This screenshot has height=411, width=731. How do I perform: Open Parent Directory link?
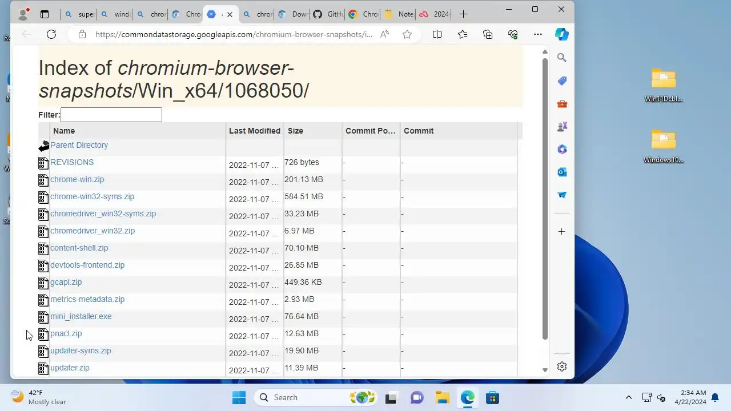coord(79,145)
